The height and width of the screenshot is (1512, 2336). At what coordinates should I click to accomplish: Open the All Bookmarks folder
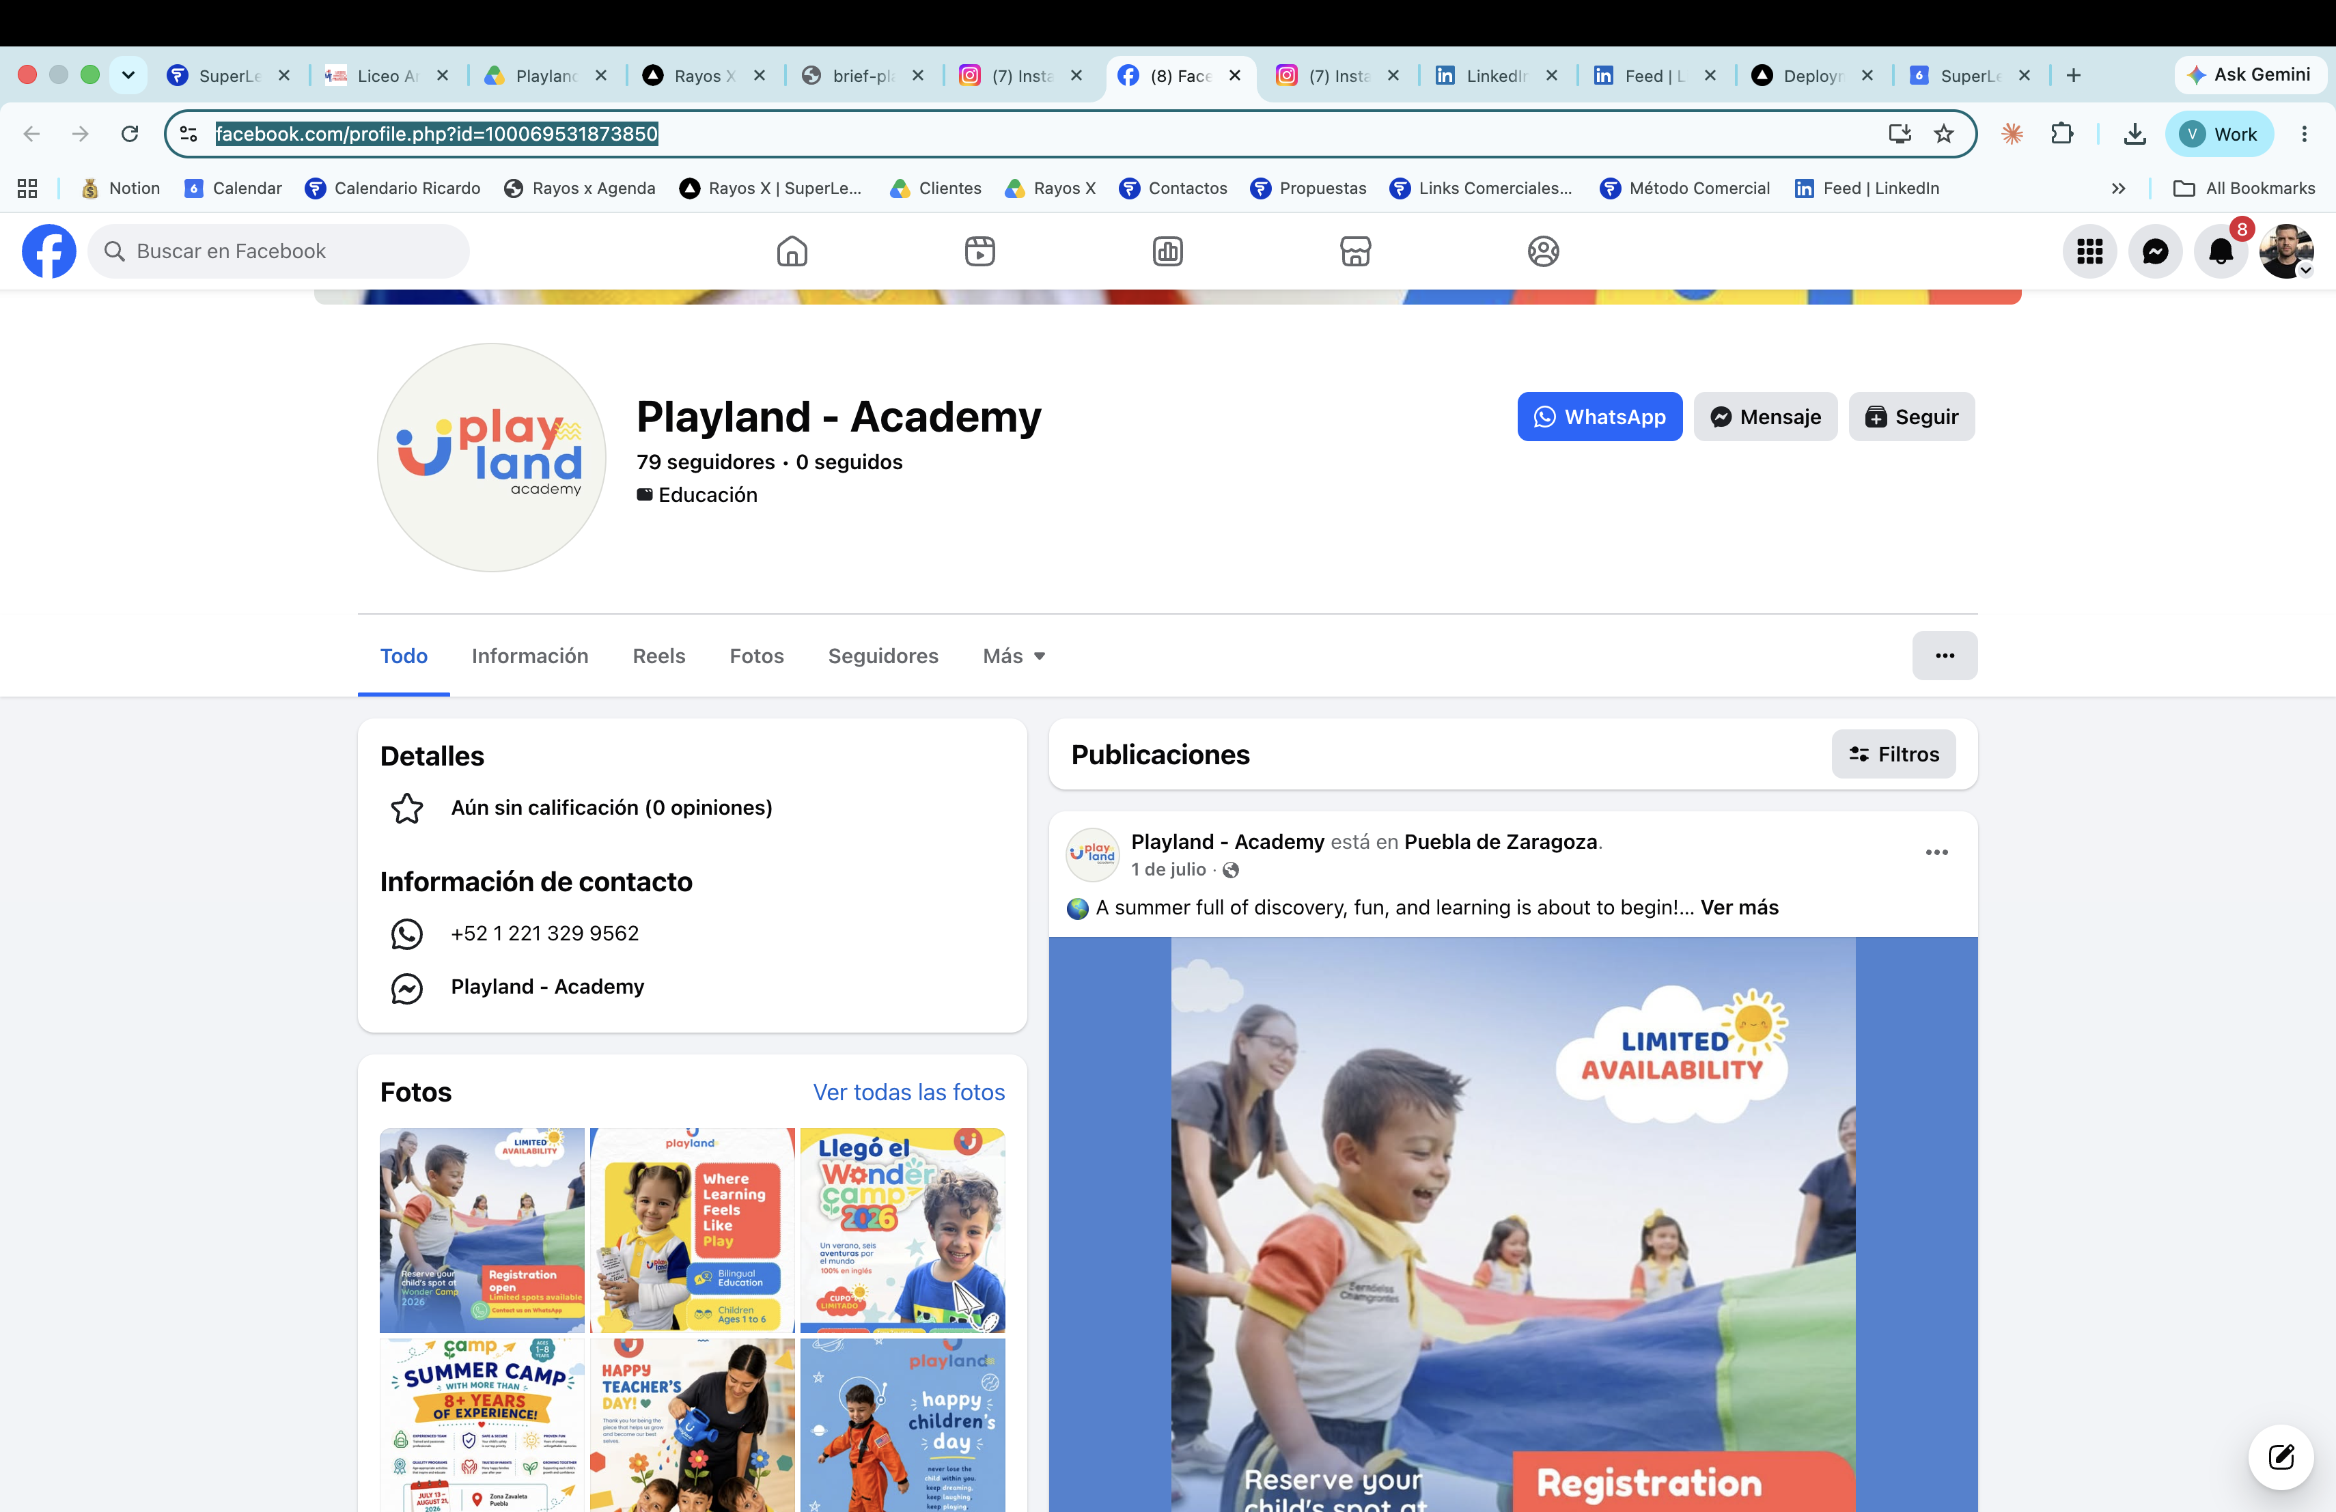coord(2244,188)
